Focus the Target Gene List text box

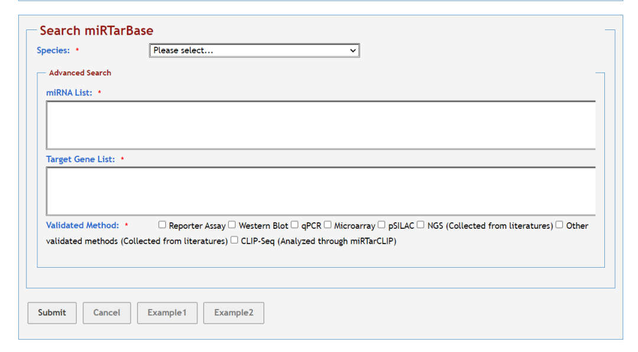(x=320, y=191)
